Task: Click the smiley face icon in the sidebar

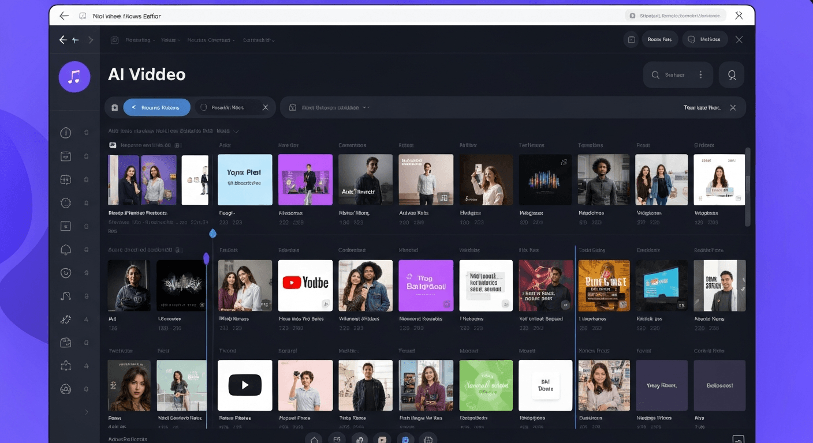Action: (65, 272)
